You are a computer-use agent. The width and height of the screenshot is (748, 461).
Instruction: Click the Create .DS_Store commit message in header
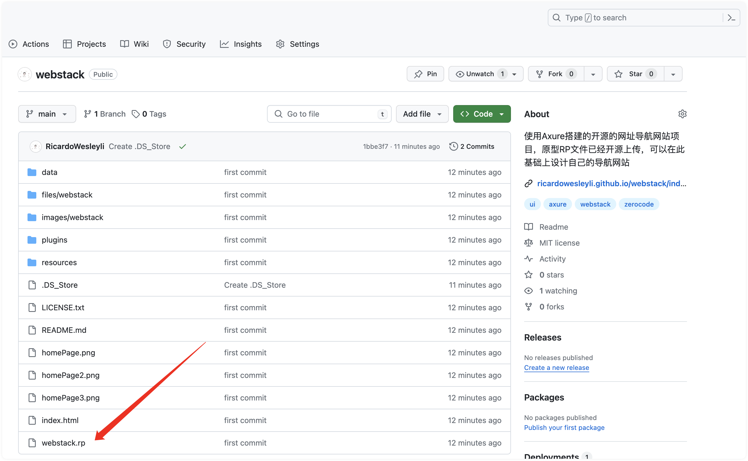click(x=140, y=147)
